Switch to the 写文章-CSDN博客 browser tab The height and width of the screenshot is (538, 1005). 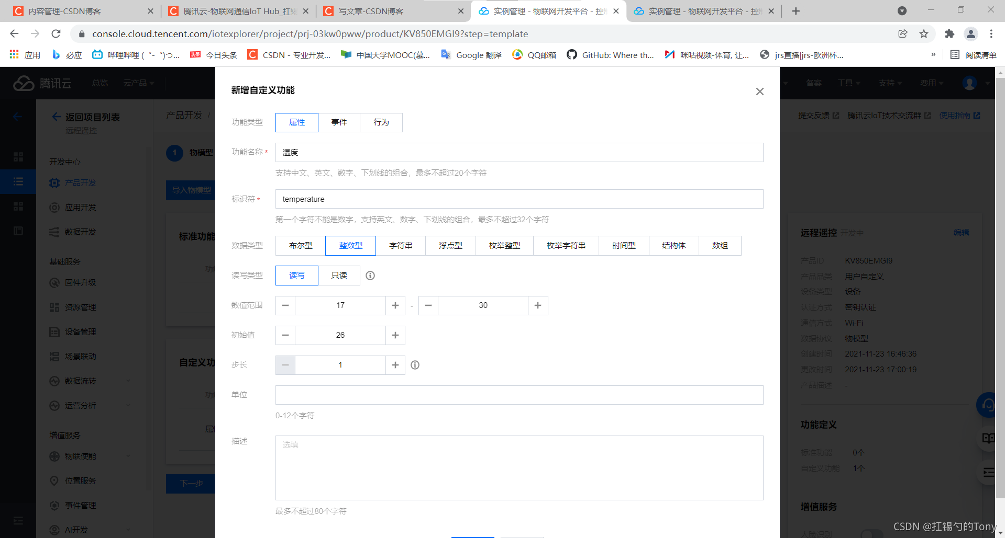388,10
